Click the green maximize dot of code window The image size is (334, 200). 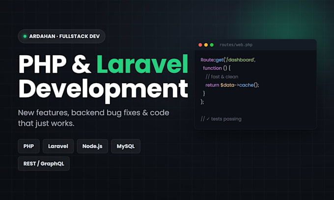(x=212, y=45)
